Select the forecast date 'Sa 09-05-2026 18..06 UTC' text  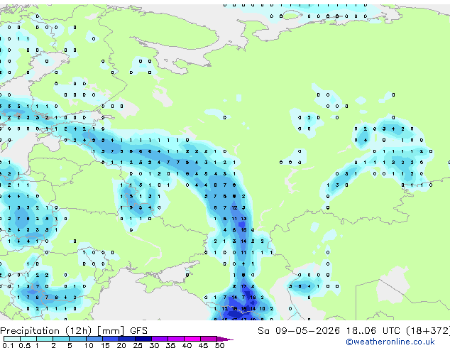(329, 331)
